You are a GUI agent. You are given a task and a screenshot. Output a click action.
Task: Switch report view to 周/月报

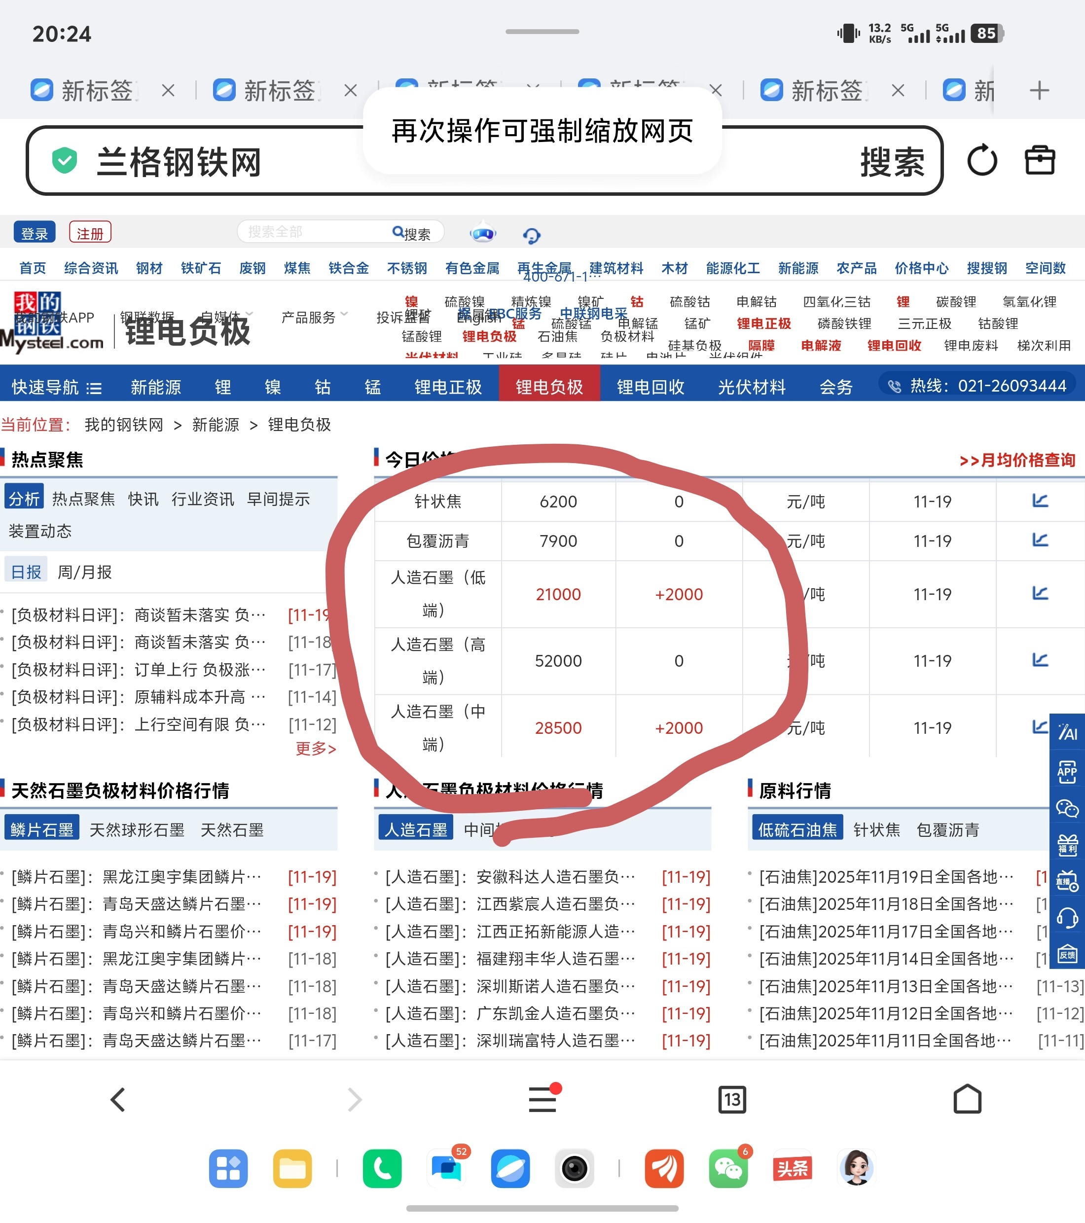point(84,572)
